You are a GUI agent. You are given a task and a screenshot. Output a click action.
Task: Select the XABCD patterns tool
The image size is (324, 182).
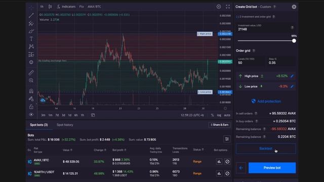(31, 47)
